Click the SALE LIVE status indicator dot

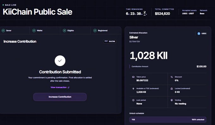3,5
